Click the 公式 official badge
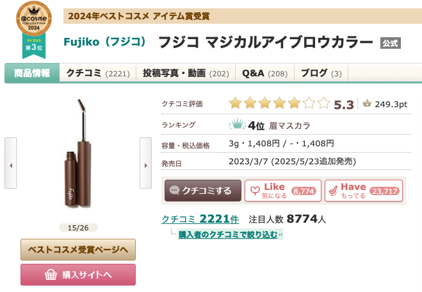422x292 pixels. pyautogui.click(x=390, y=44)
